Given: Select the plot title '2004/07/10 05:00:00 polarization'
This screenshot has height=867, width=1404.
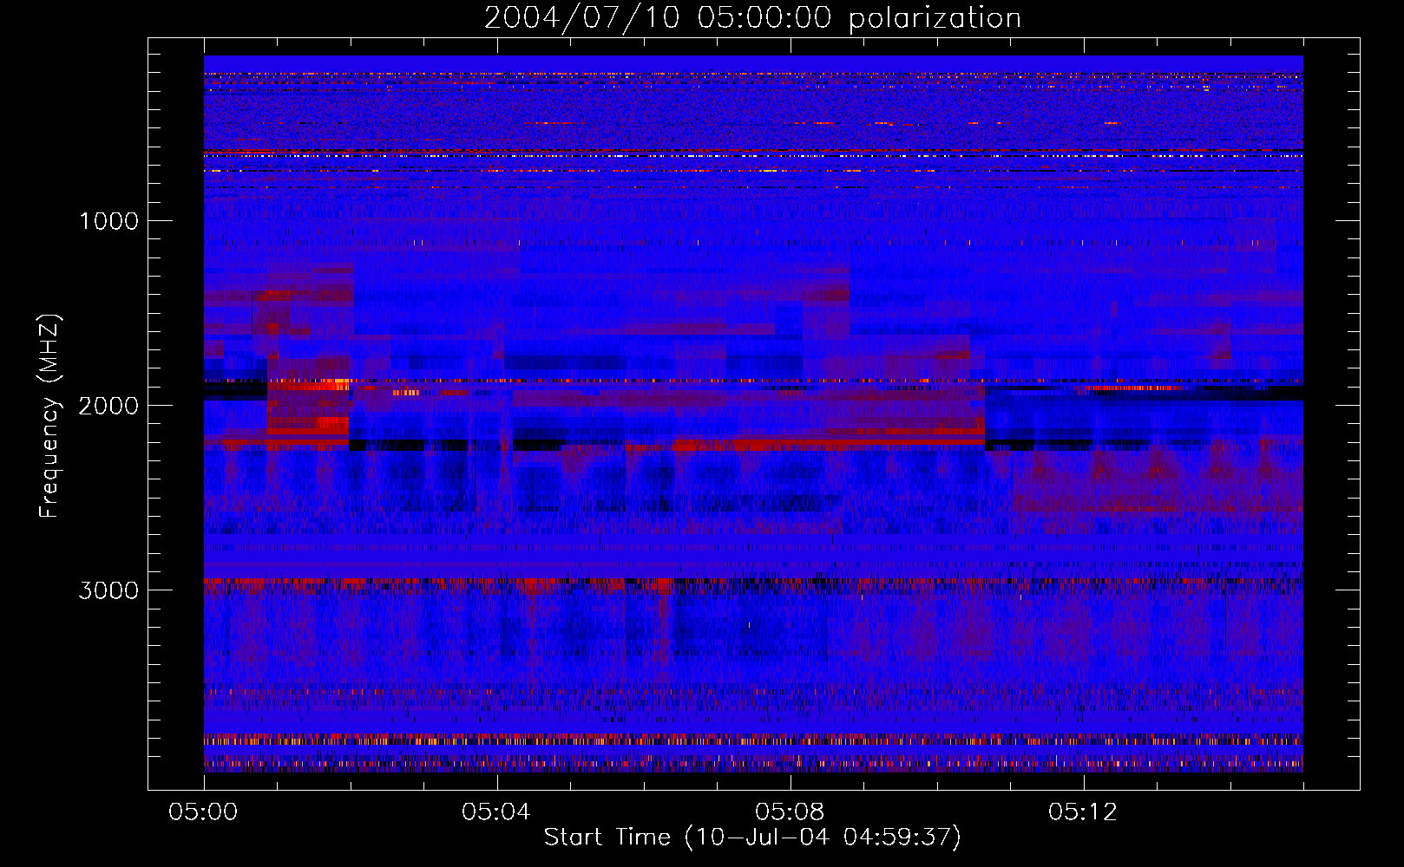Looking at the screenshot, I should [x=752, y=18].
